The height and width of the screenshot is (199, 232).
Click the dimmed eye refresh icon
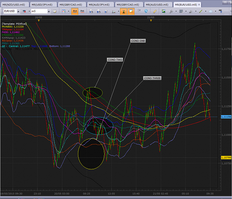138,11
